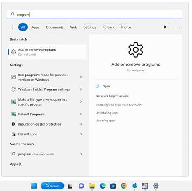This screenshot has width=192, height=191.
Task: Switch to the Apps filter tab
Action: coord(36,27)
